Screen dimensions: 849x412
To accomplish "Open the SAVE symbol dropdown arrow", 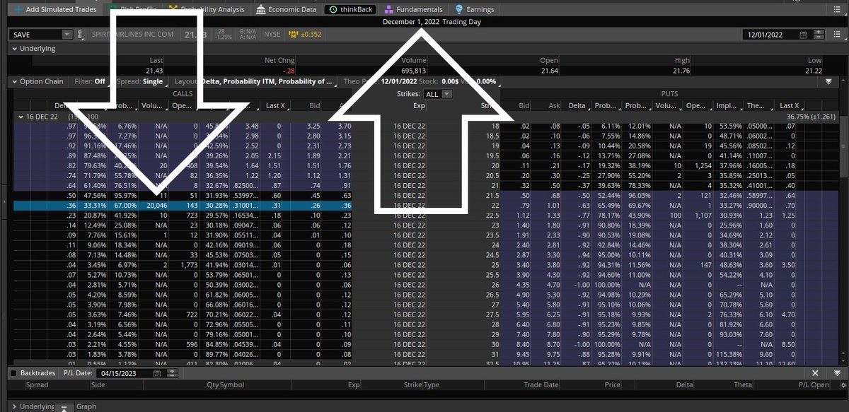I will pyautogui.click(x=67, y=34).
